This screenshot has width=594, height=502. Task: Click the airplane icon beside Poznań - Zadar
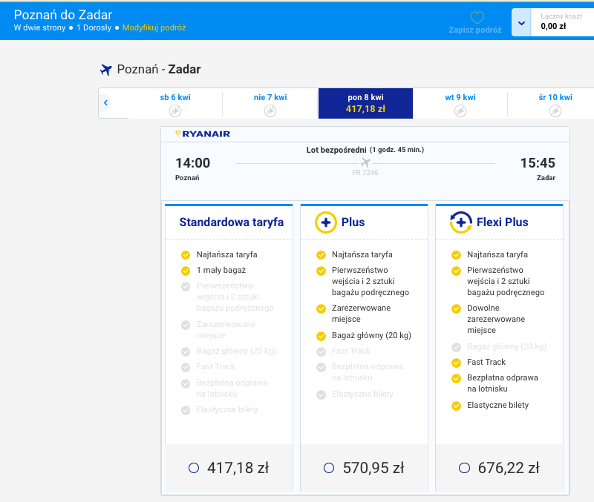[x=105, y=70]
